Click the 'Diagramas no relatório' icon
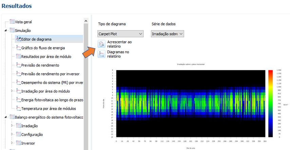The image size is (290, 150). tap(101, 54)
